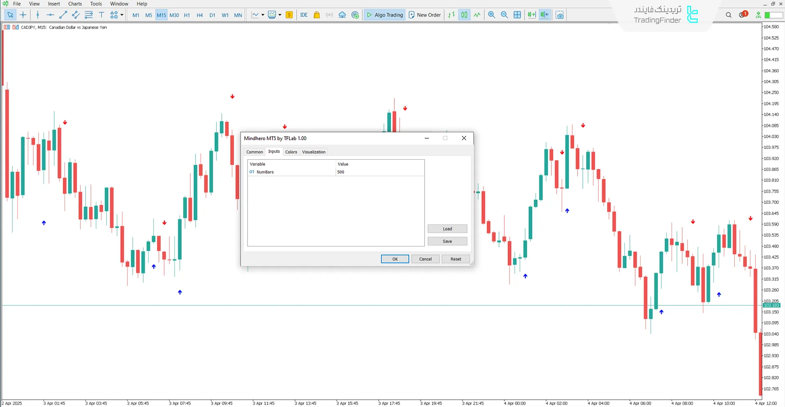785x407 pixels.
Task: Take a chart screenshot with camera icon
Action: 560,15
